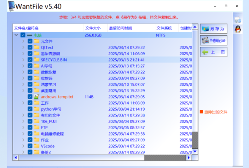Expand the 工作 folder
This screenshot has height=168, width=249.
point(23,103)
